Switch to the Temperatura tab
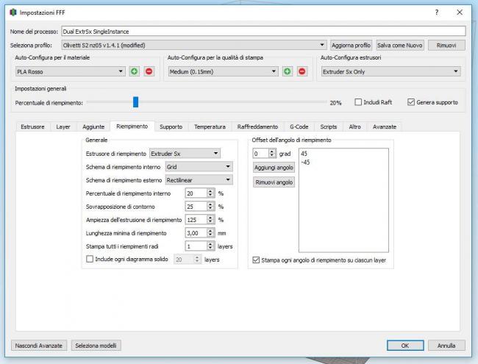Image resolution: width=478 pixels, height=364 pixels. (210, 126)
